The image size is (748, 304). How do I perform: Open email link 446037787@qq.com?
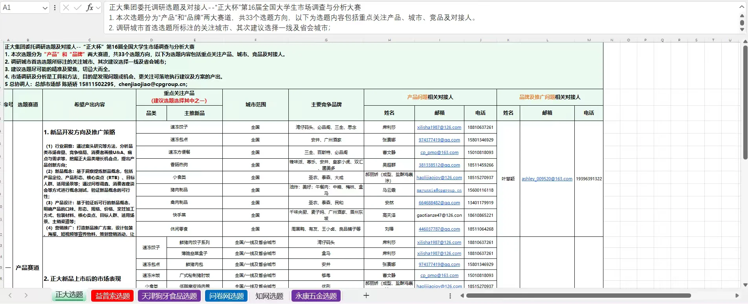click(x=439, y=229)
